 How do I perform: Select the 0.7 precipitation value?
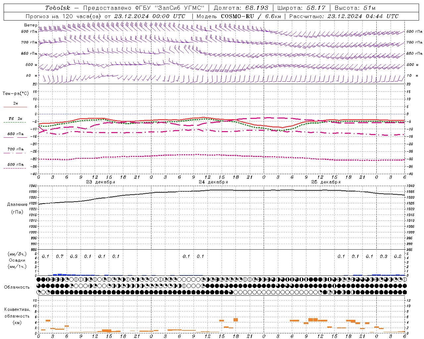coord(60,257)
